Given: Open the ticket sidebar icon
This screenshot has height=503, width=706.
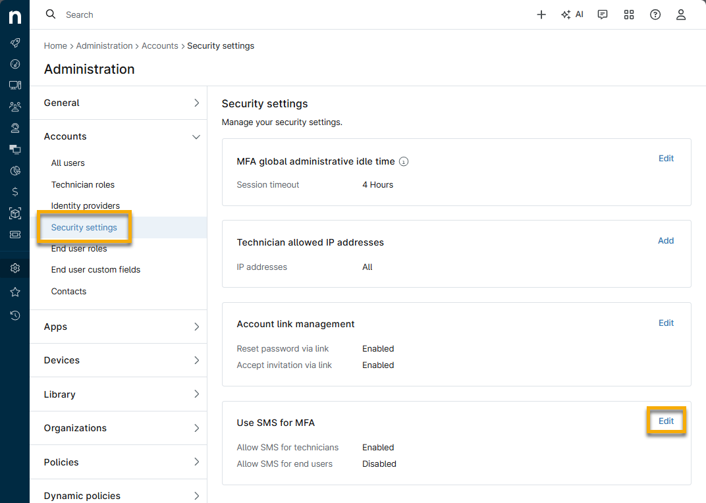Looking at the screenshot, I should pos(15,234).
